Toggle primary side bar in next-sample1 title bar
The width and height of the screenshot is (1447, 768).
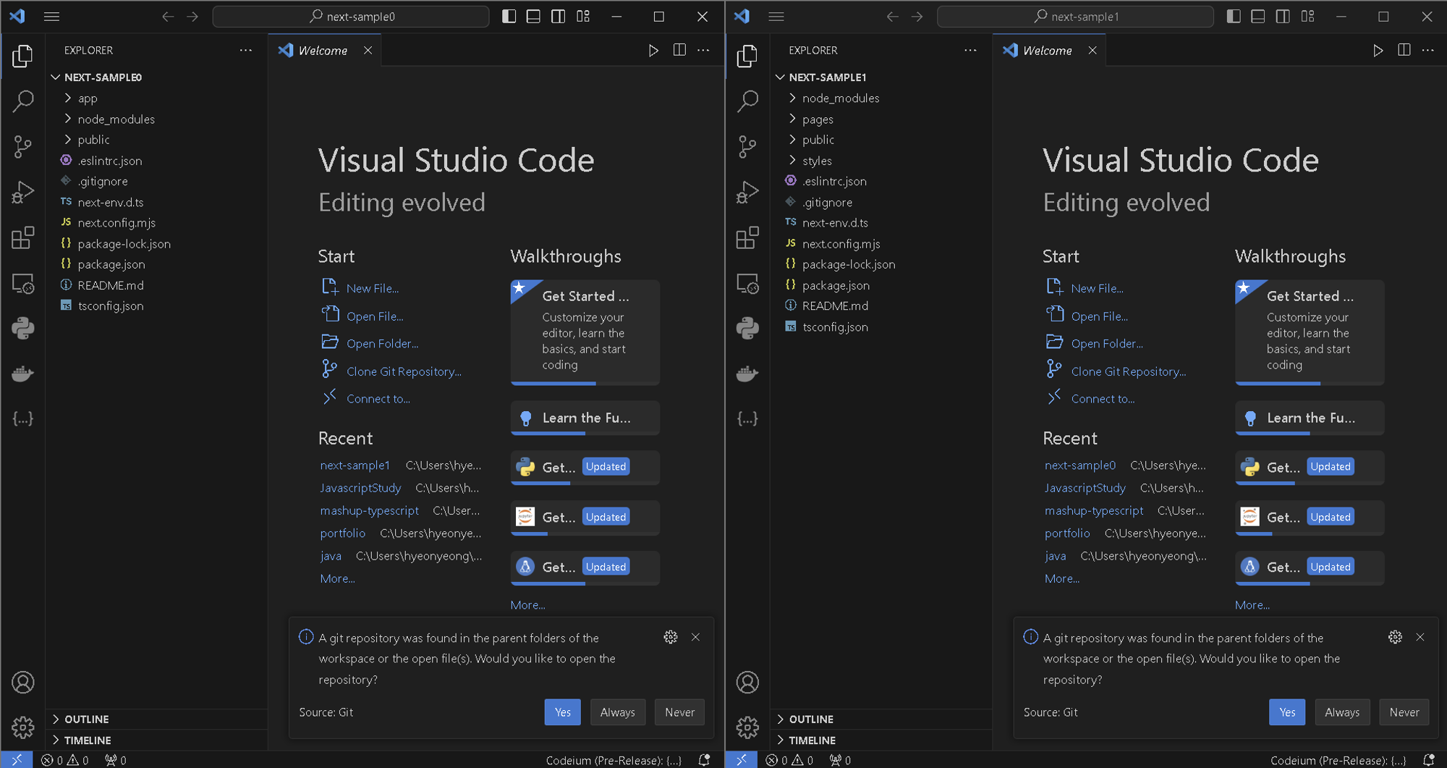[1234, 16]
